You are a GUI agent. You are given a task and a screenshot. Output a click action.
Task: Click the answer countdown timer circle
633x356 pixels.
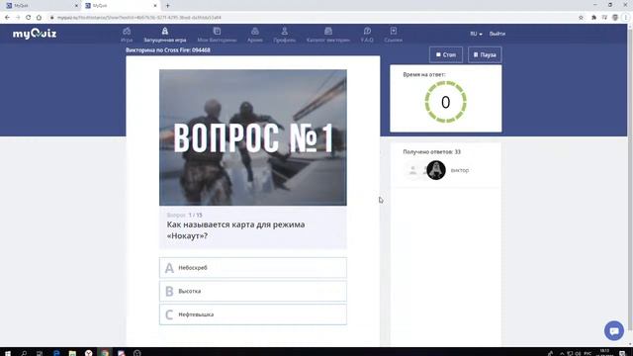click(446, 102)
